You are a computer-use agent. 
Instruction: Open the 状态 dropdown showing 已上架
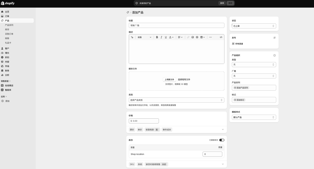coord(254,26)
